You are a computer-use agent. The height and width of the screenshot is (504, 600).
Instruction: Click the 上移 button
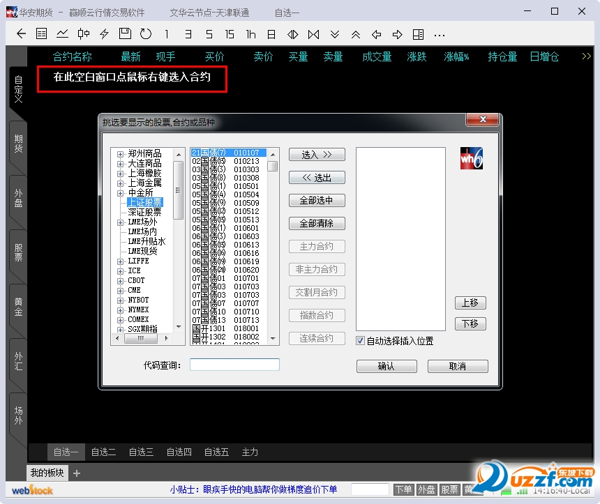tap(470, 303)
